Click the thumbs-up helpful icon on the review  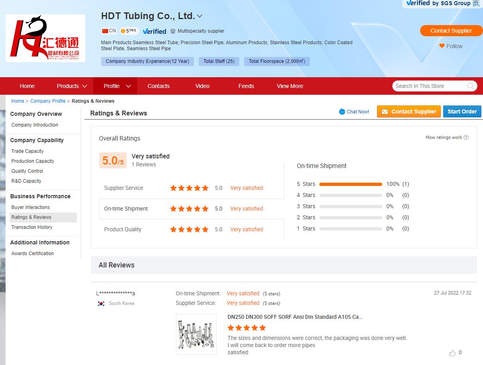452,353
